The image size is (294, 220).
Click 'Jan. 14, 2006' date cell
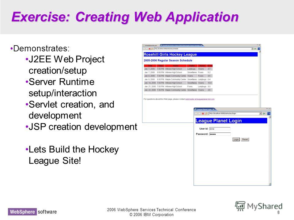[150, 83]
